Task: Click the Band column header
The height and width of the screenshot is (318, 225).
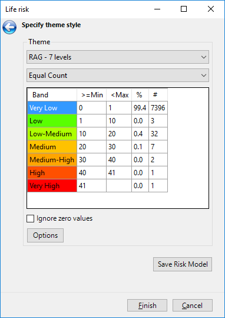Action: [x=52, y=95]
